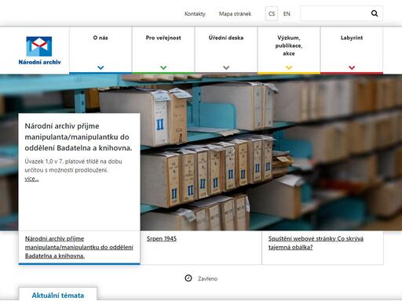Expand the yellow chevron under Výzkum, publikace, akce
The height and width of the screenshot is (301, 402).
click(289, 67)
